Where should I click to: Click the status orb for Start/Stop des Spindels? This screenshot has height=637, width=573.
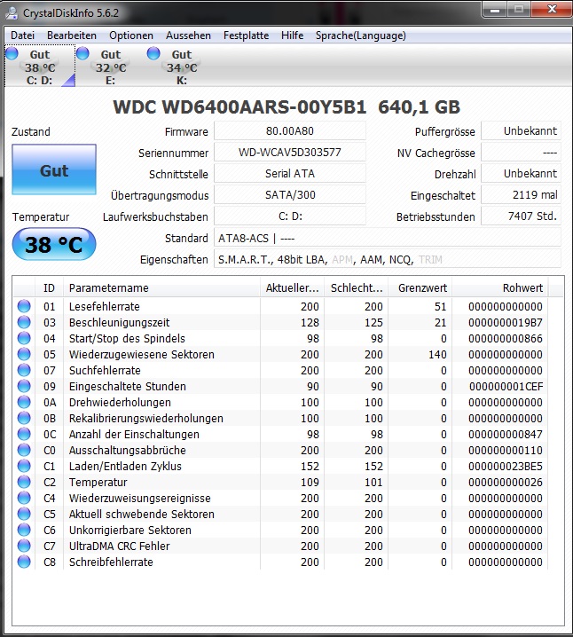24,338
